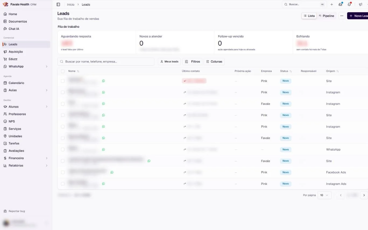
Task: Expand the Aulas sidebar submenu
Action: click(47, 90)
